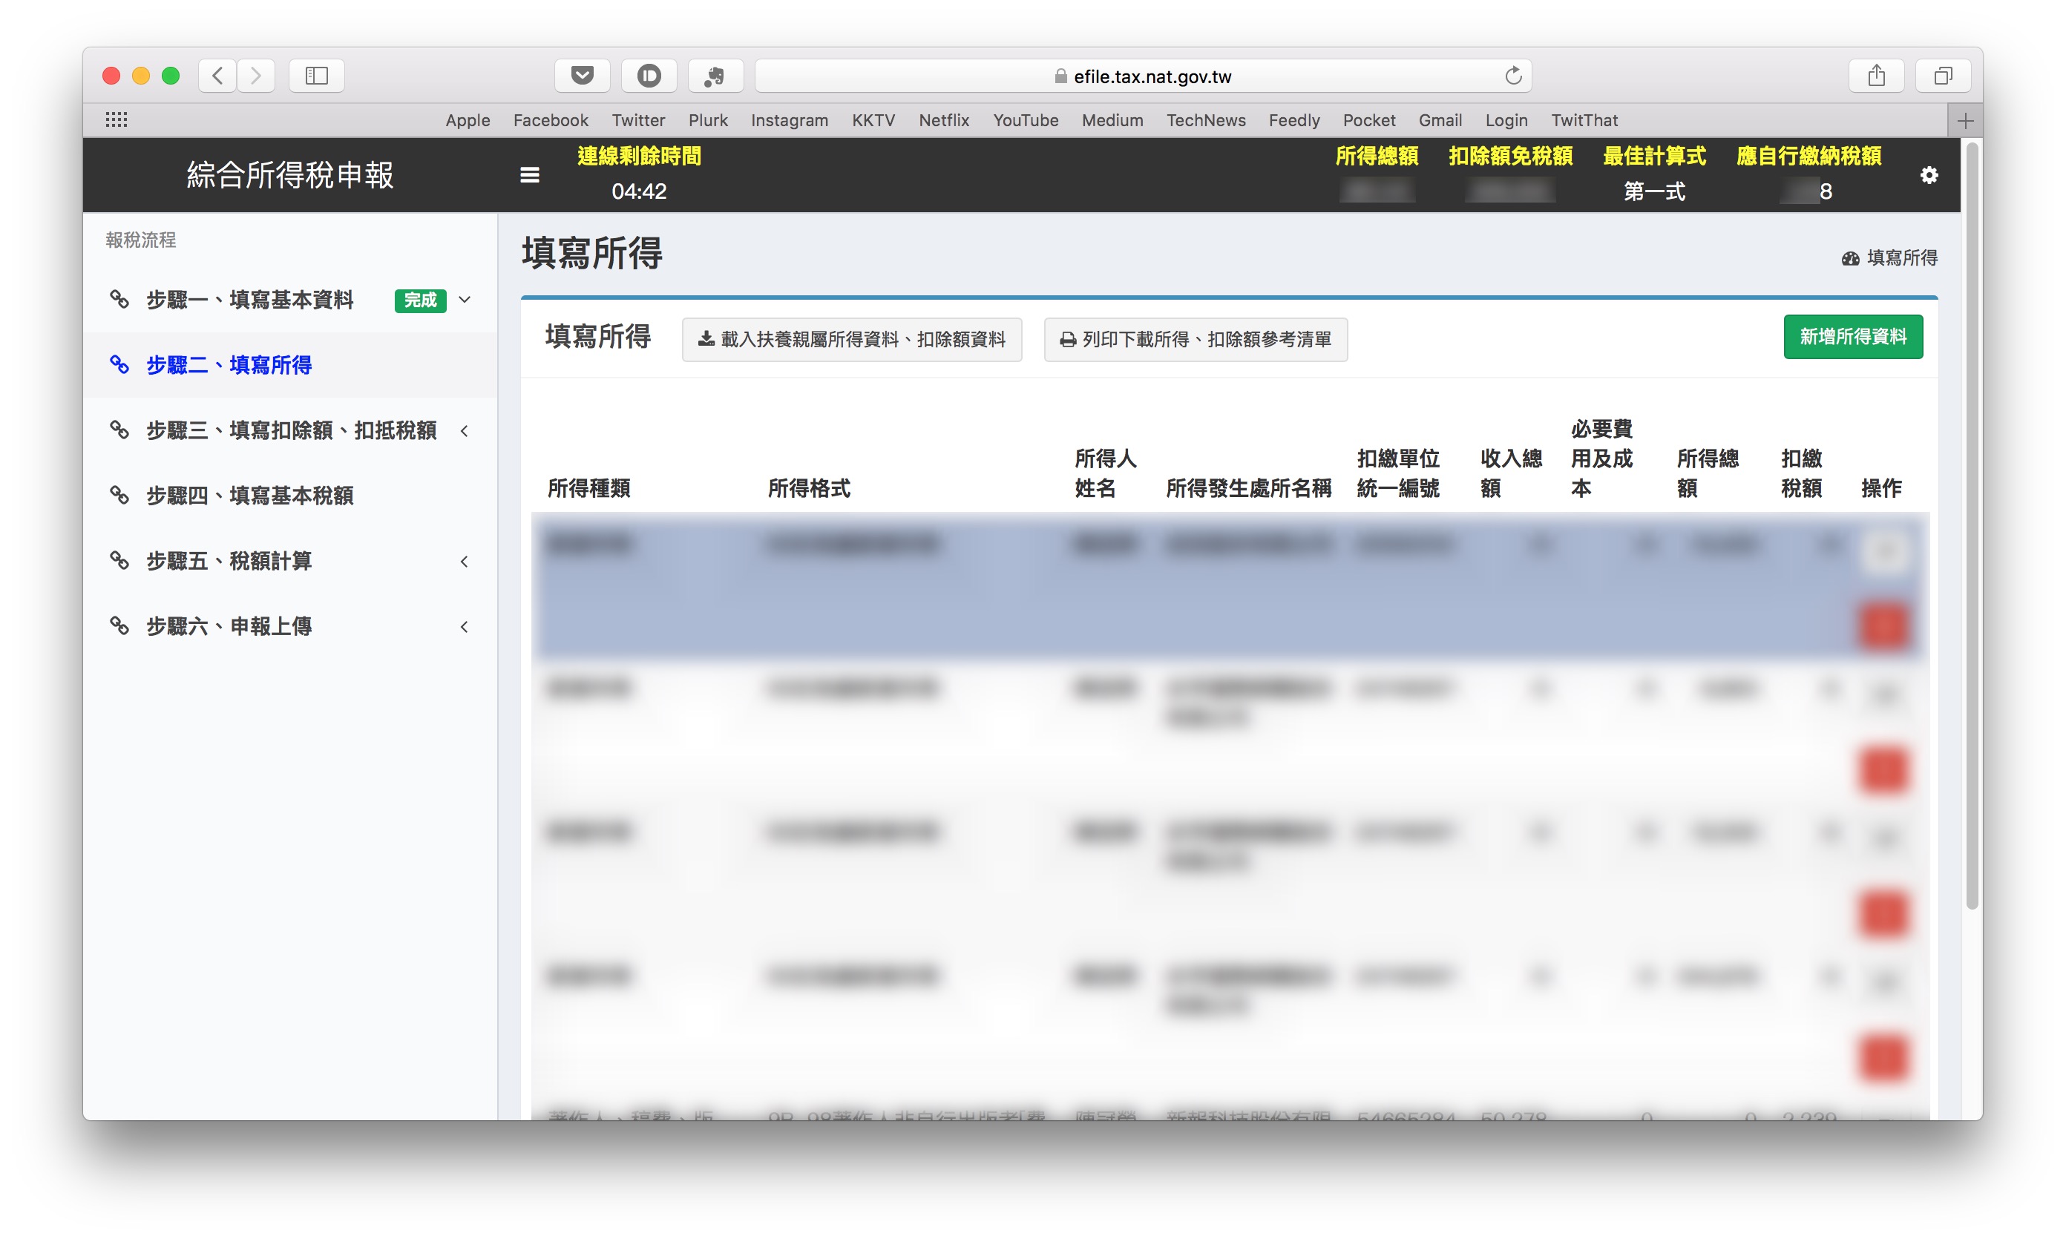Click the 所得發生處所名稱 column header

1248,487
